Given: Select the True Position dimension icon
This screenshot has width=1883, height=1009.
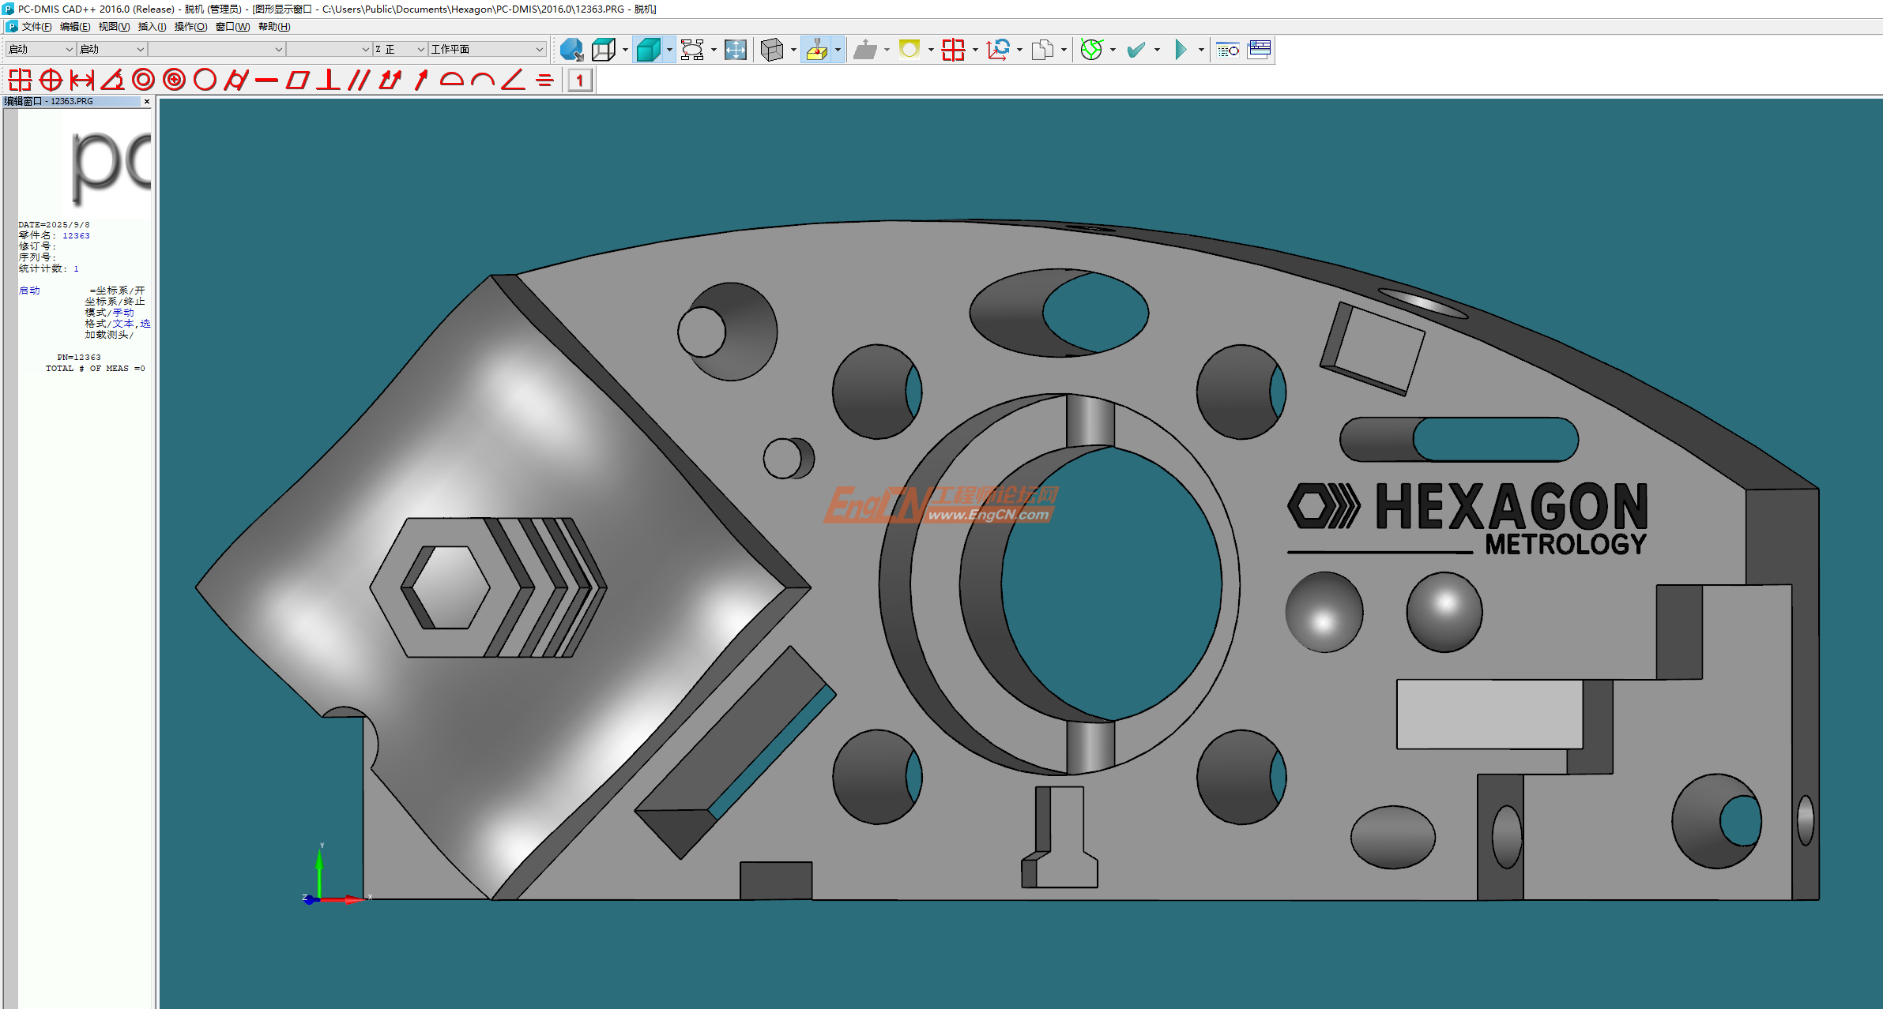Looking at the screenshot, I should [51, 80].
